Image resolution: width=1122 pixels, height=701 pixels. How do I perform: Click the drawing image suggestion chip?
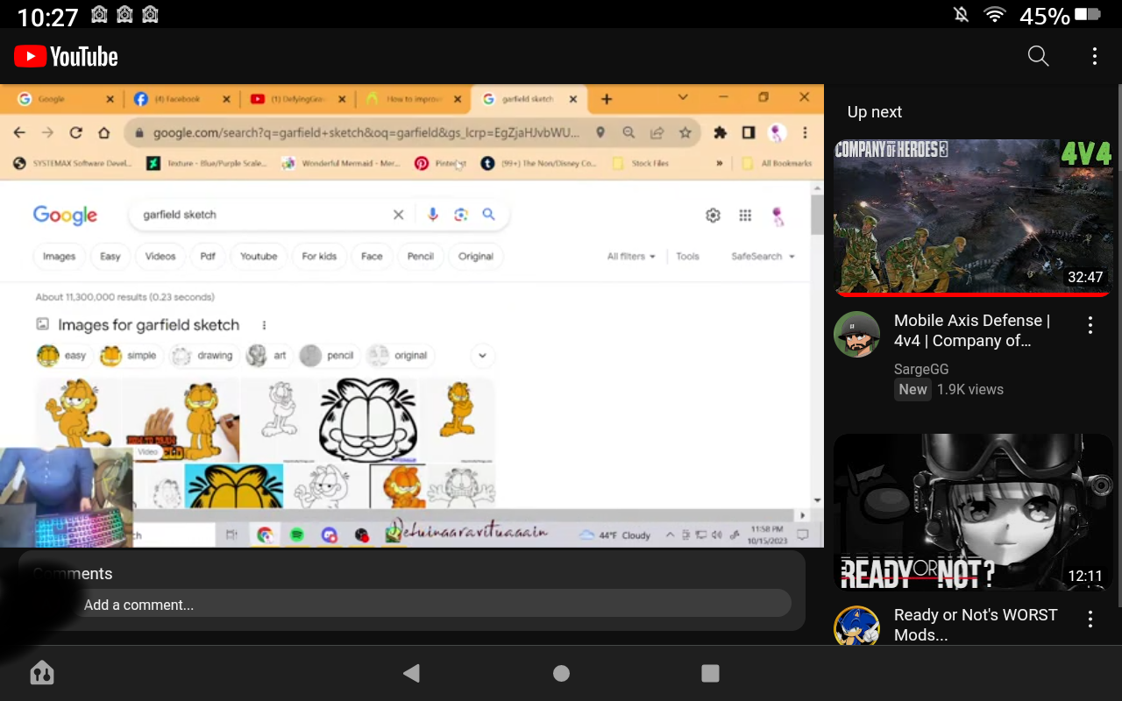pyautogui.click(x=202, y=356)
